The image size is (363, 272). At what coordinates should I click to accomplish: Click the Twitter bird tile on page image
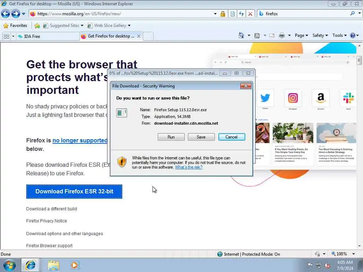coord(265,98)
